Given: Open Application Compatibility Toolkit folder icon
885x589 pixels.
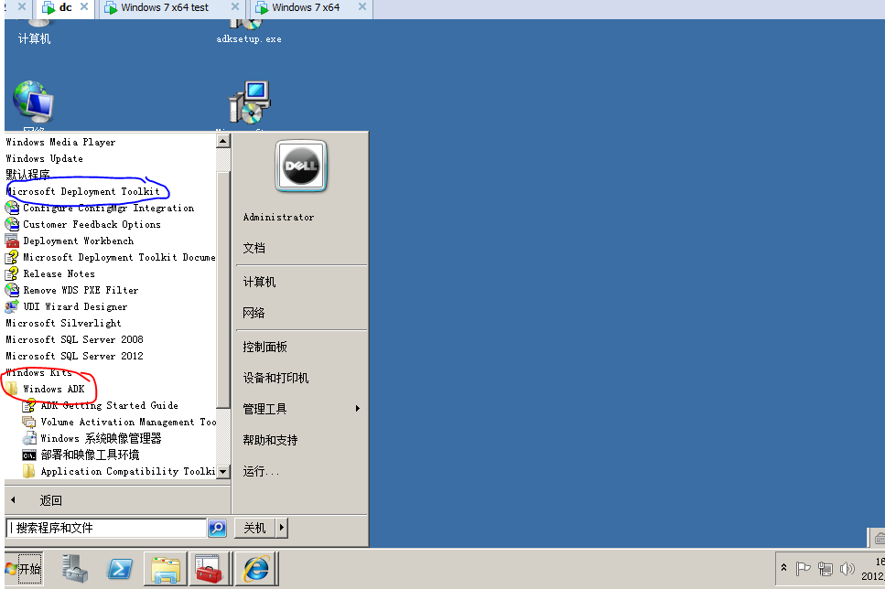Looking at the screenshot, I should (x=28, y=471).
